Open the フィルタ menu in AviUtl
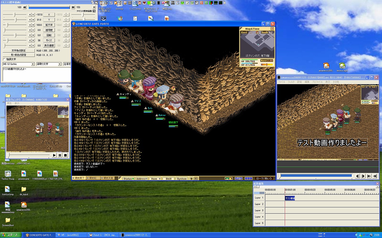The image size is (382, 238). [x=291, y=82]
